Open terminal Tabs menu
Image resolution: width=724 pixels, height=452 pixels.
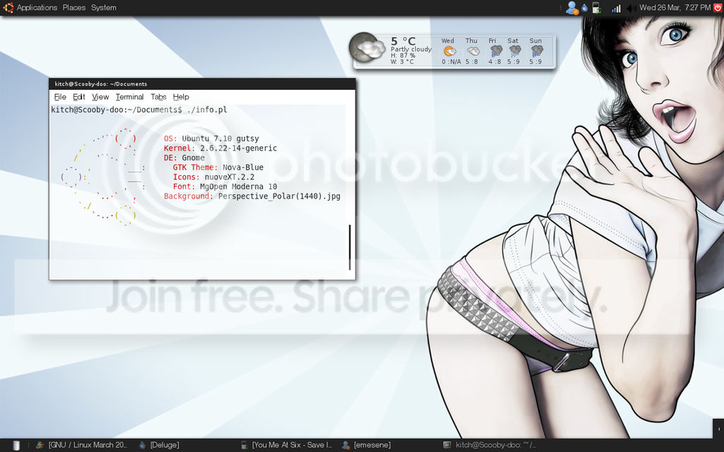click(158, 97)
